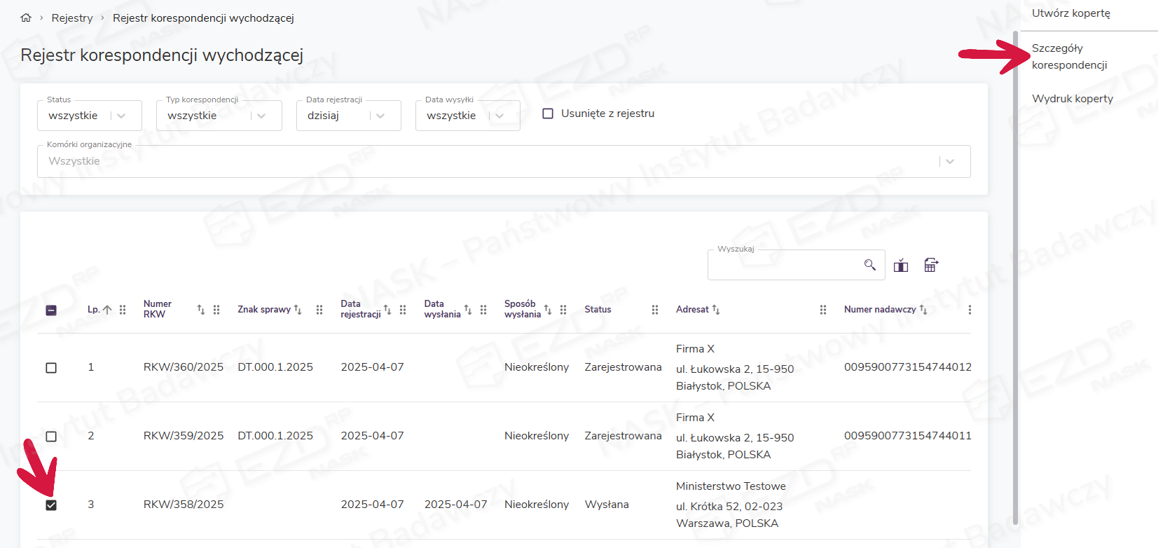Open three-dot menu beside Numer nadawczy
Screen dimensions: 1158x548
click(970, 310)
